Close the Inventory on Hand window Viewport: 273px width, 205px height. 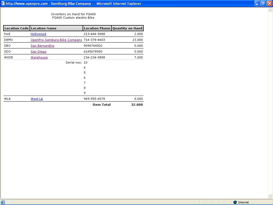click(x=270, y=3)
